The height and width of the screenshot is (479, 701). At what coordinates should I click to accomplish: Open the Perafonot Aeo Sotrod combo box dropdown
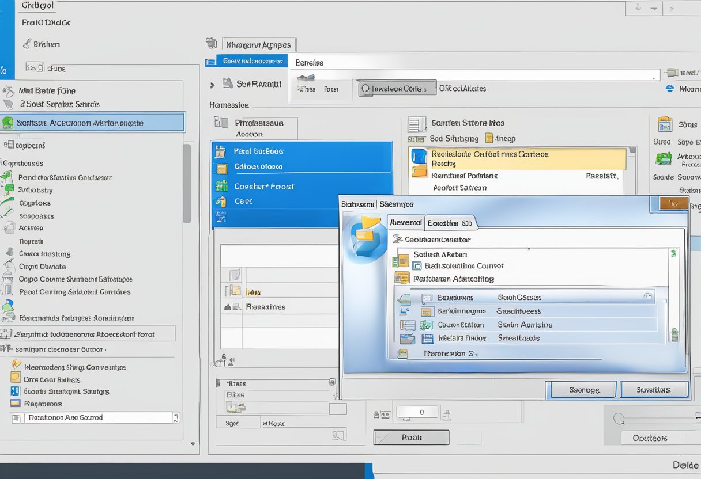pos(175,418)
